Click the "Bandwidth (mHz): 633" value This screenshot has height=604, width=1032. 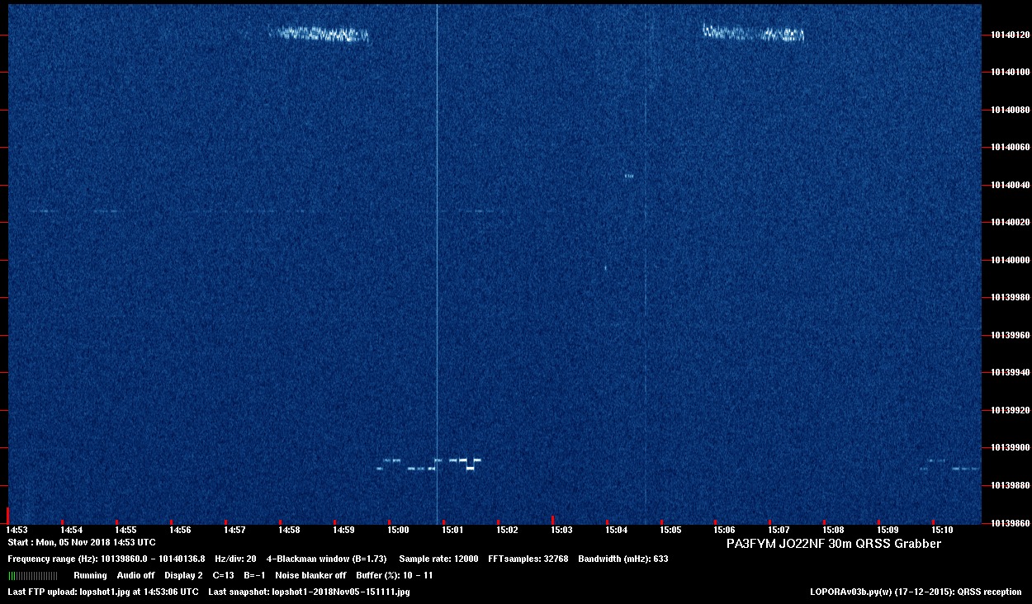tap(623, 559)
